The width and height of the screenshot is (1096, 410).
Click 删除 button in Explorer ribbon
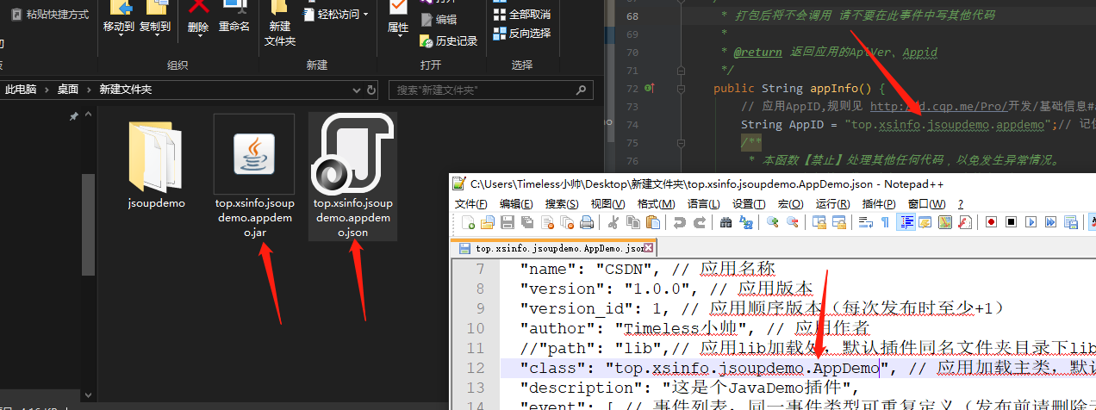pyautogui.click(x=198, y=20)
